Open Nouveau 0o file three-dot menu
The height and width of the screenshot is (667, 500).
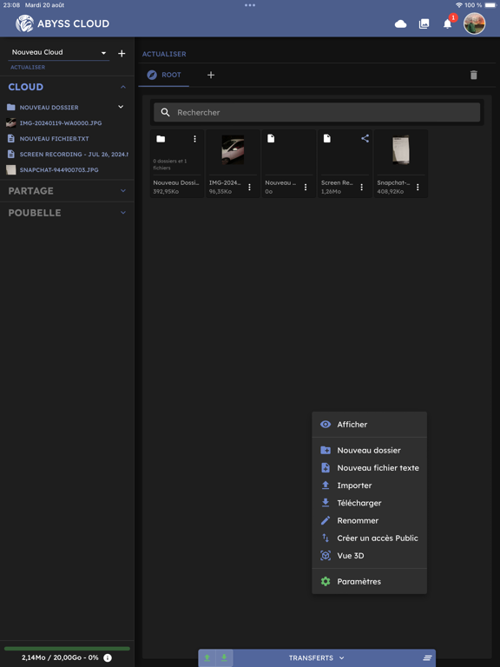coord(306,188)
